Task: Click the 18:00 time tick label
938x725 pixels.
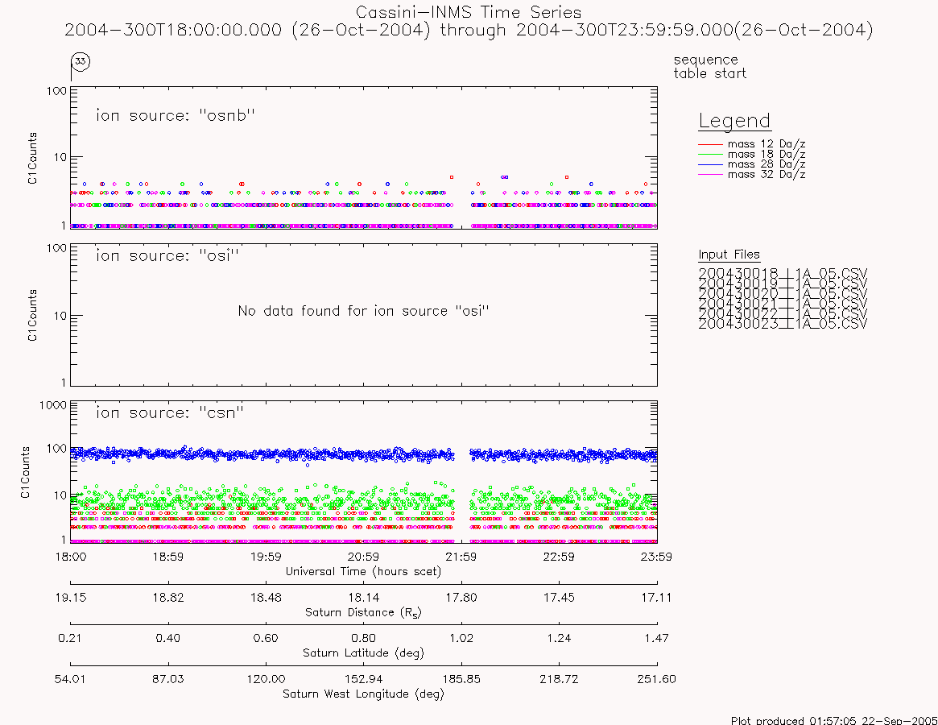Action: (71, 557)
